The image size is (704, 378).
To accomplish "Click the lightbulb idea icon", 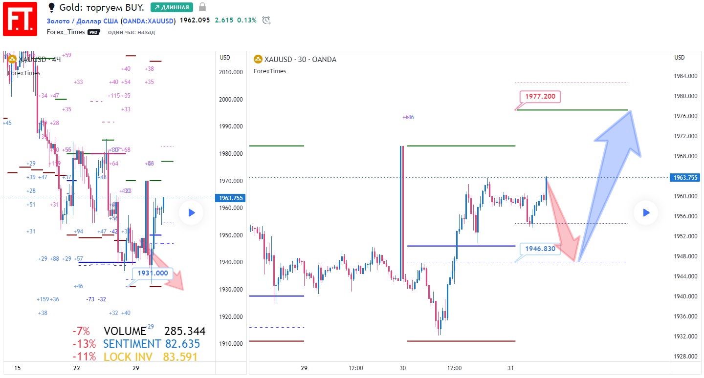I will point(52,8).
